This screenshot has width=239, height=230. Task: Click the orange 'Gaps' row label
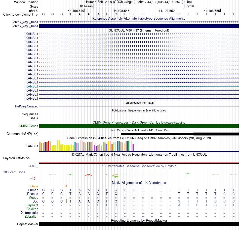click(x=34, y=186)
